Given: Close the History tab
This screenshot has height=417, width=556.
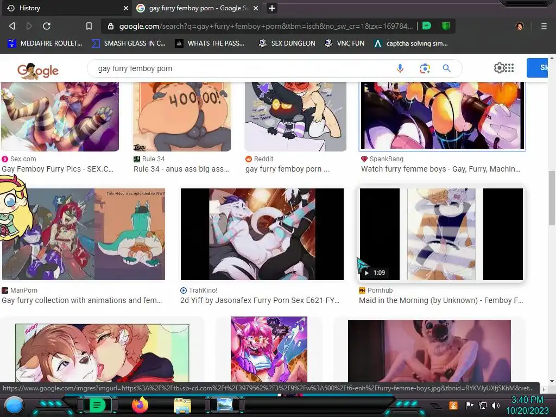Looking at the screenshot, I should tap(126, 8).
